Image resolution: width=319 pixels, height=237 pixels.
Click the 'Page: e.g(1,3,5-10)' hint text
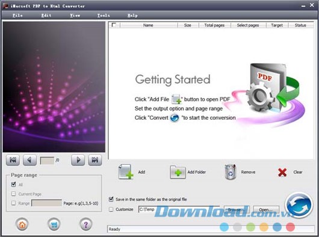point(81,203)
